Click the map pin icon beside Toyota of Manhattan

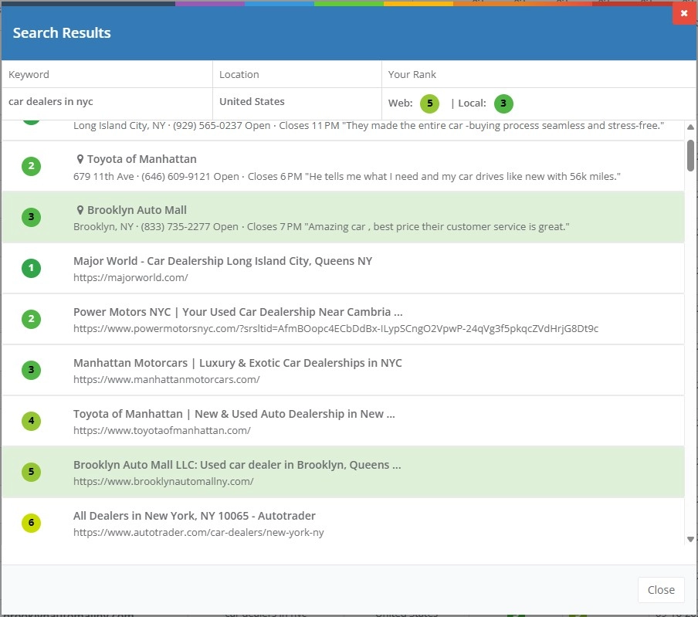(80, 159)
